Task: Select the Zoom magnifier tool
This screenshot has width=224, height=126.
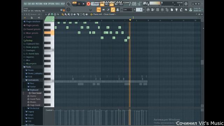Action: click(84, 14)
